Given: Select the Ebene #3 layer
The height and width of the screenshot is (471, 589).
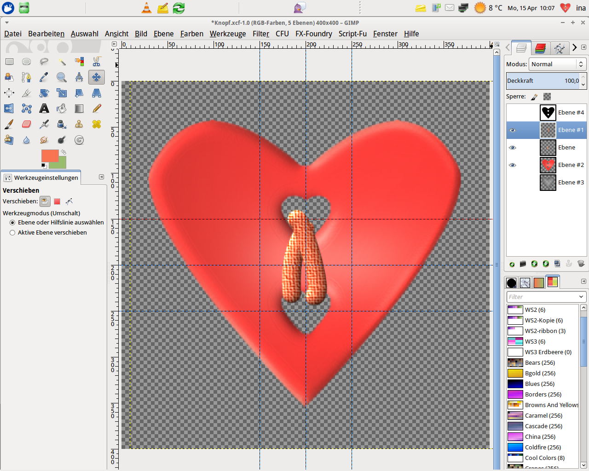Looking at the screenshot, I should [x=571, y=183].
